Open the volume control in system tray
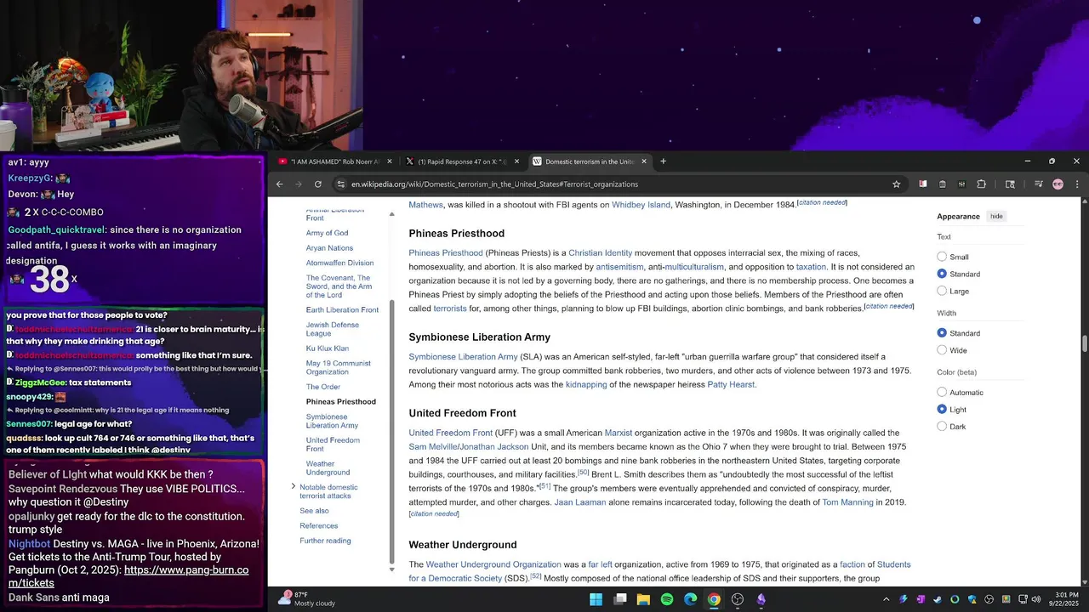 (x=1035, y=599)
